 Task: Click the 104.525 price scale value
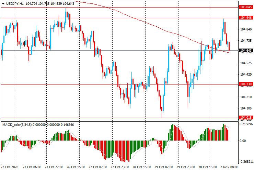(246, 63)
